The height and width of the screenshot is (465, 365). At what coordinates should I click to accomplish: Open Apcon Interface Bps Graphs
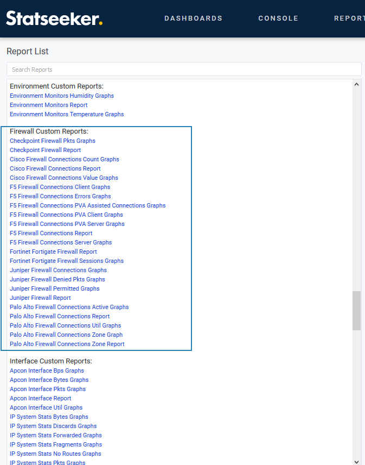pos(47,370)
